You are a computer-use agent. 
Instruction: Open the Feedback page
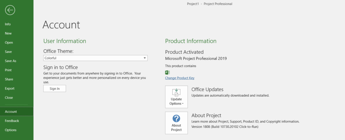pyautogui.click(x=12, y=121)
